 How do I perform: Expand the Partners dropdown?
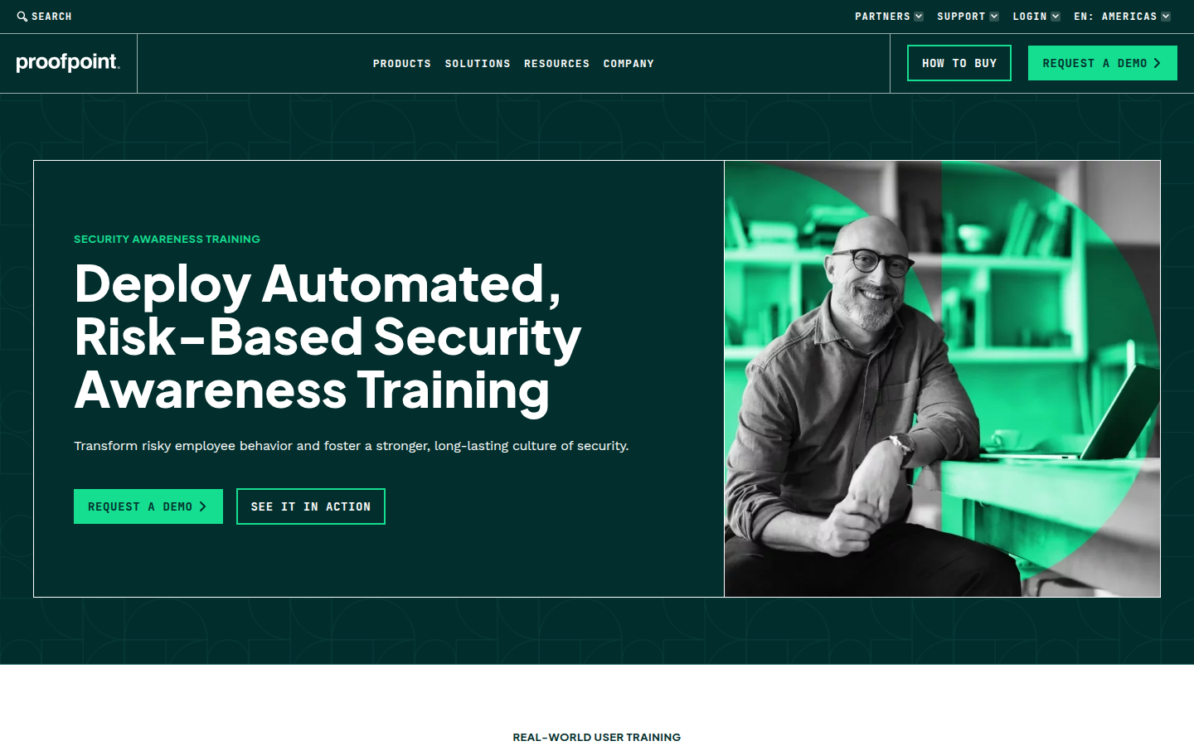[x=889, y=17]
